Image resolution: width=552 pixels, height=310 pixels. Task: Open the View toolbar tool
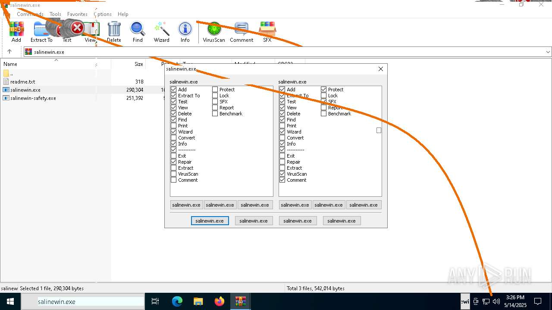[90, 32]
